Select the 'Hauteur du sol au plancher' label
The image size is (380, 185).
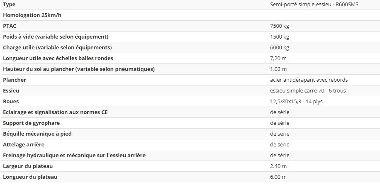pyautogui.click(x=79, y=69)
